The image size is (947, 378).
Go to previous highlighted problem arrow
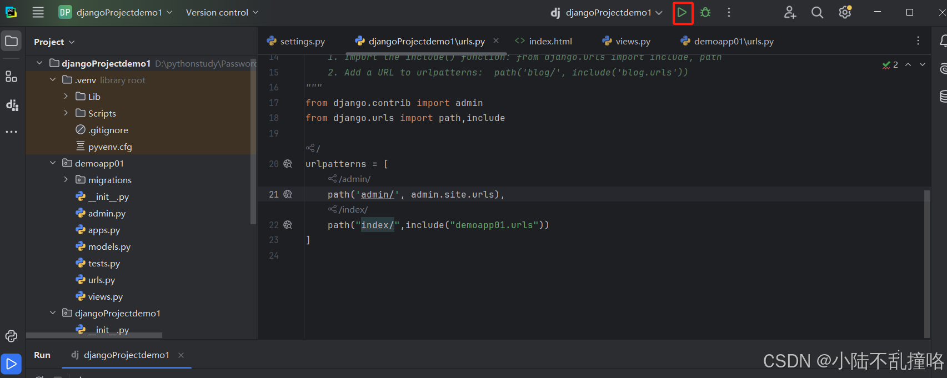click(908, 64)
